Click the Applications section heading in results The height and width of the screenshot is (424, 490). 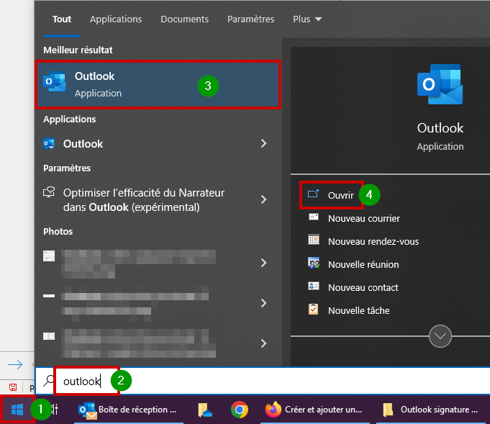[69, 119]
